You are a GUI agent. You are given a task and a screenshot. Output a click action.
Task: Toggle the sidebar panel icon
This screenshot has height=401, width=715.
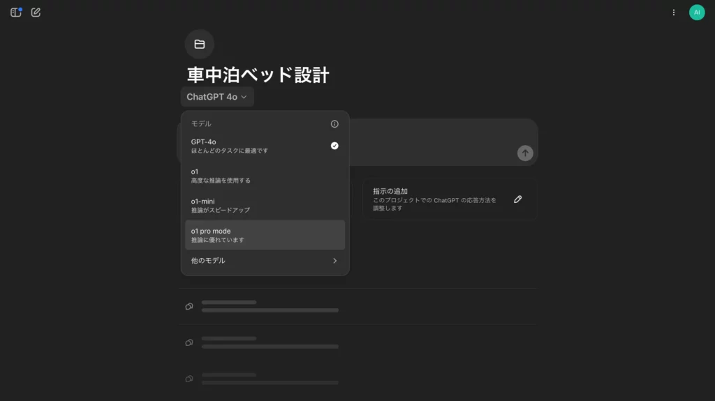[x=15, y=13]
